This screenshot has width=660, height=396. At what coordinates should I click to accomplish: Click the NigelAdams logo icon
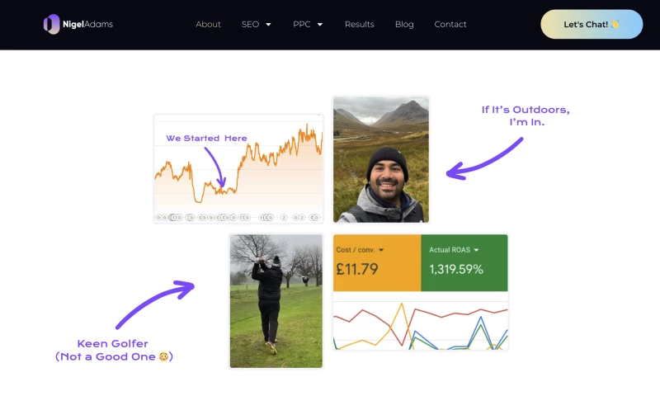point(51,25)
